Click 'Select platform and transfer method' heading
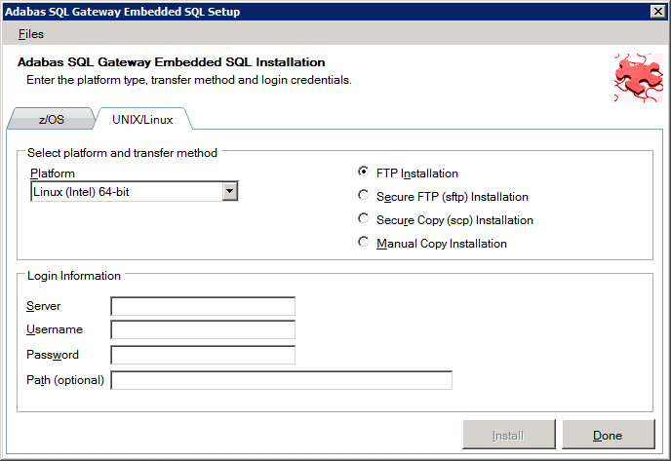The height and width of the screenshot is (461, 671). click(x=122, y=153)
